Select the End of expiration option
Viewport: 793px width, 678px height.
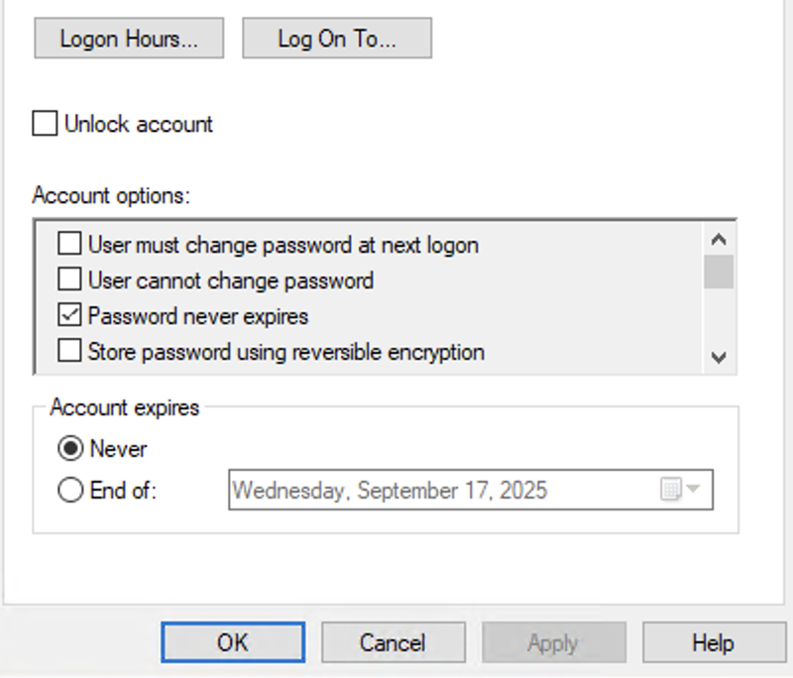(x=70, y=490)
